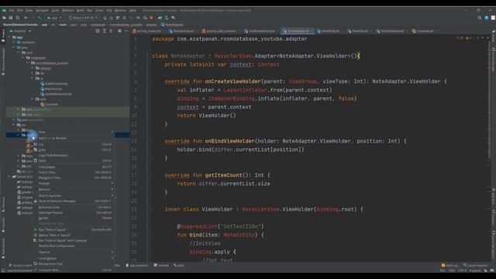Open the UpdateNoteActivity file in tree
The height and width of the screenshot is (279, 496).
[56, 94]
